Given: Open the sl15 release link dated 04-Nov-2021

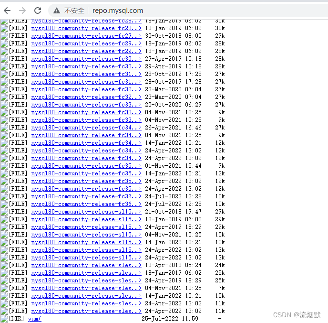Looking at the screenshot, I should [x=86, y=235].
